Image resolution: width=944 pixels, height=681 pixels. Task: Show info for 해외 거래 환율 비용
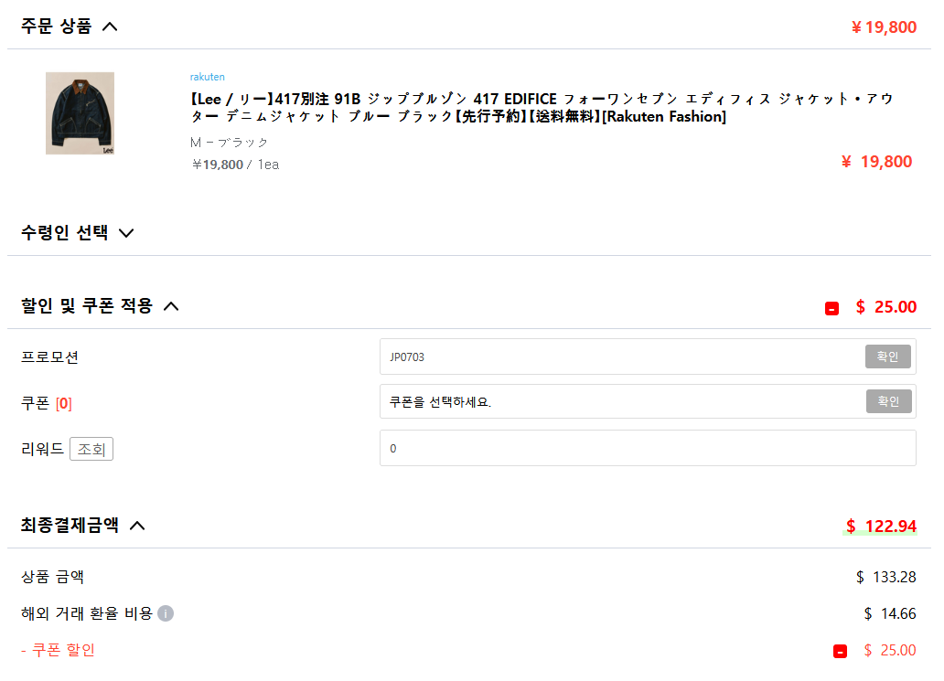(166, 613)
